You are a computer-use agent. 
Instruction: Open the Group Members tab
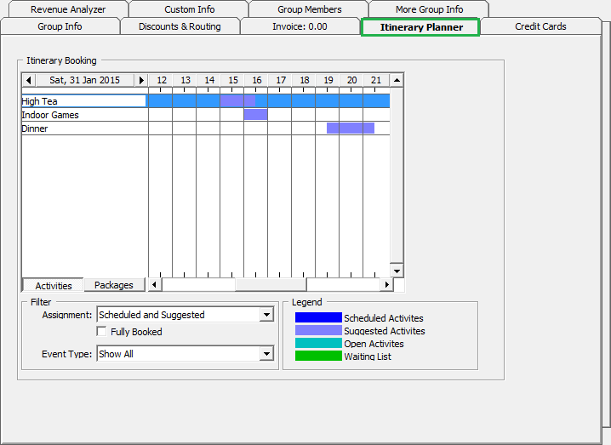click(310, 9)
